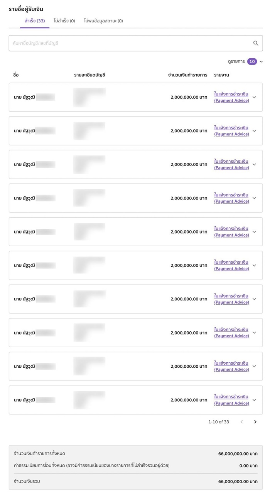Go to the next page arrow
The width and height of the screenshot is (270, 493).
tap(255, 422)
